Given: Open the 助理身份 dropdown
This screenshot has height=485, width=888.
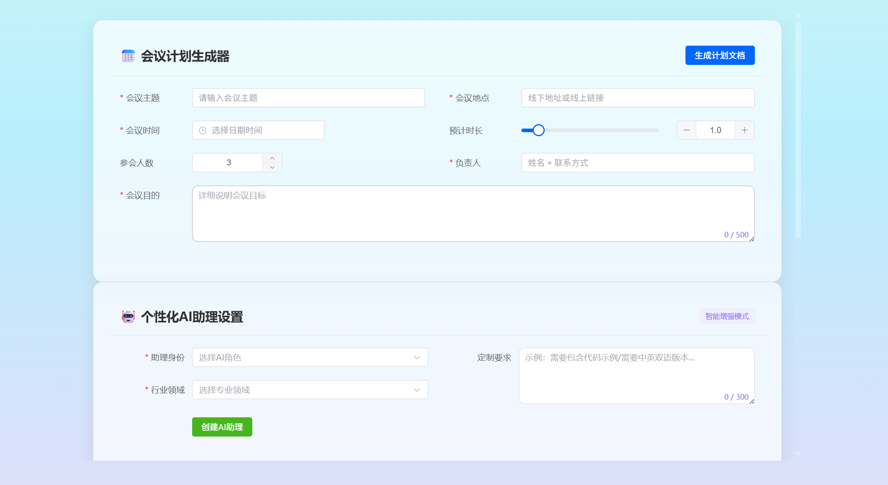Looking at the screenshot, I should (310, 357).
